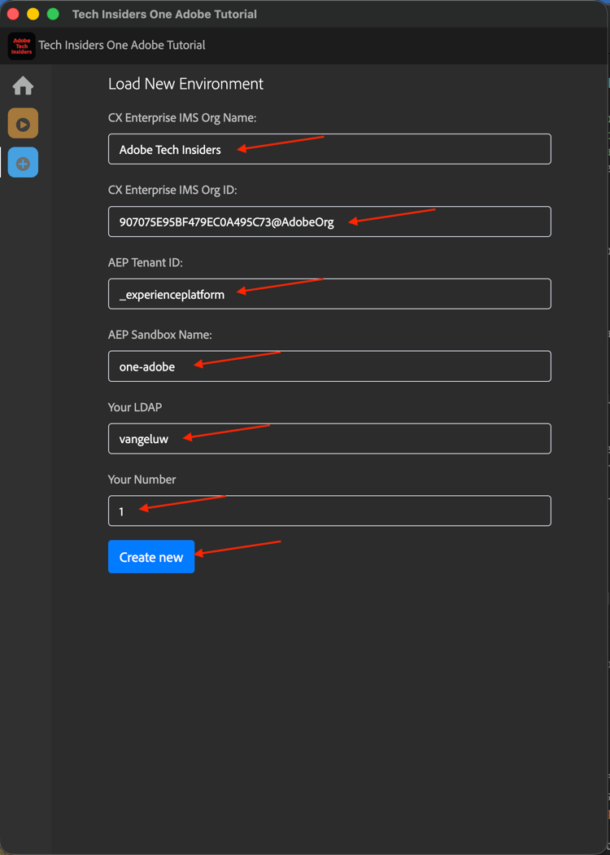This screenshot has height=855, width=610.
Task: Click the AEP Tenant ID label
Action: pyautogui.click(x=146, y=262)
